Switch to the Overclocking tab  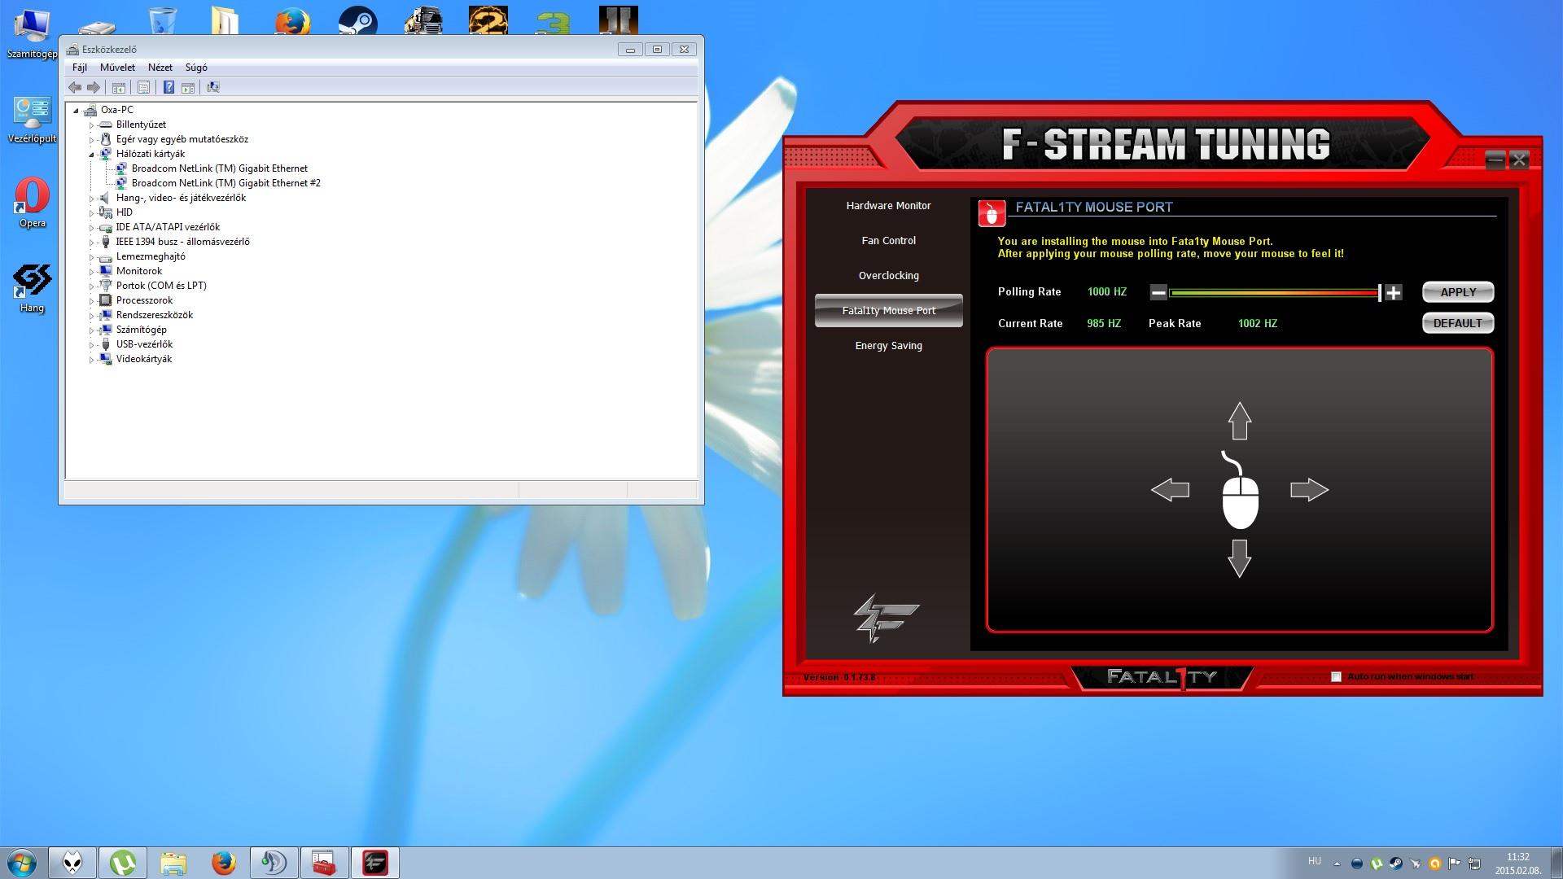pos(888,276)
